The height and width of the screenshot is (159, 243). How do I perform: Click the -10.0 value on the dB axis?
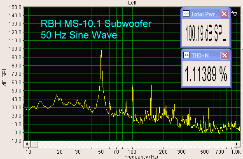point(15,141)
